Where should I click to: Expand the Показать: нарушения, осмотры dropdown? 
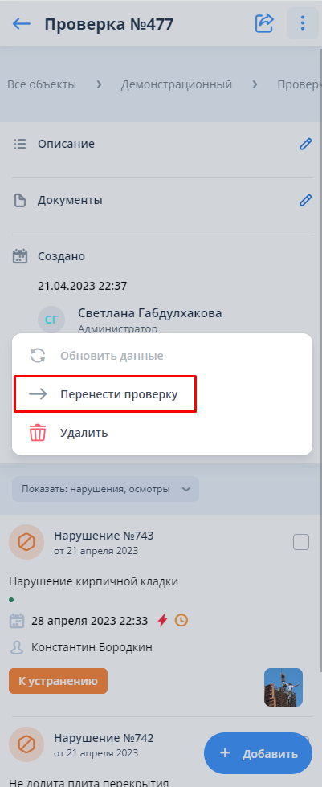click(105, 489)
